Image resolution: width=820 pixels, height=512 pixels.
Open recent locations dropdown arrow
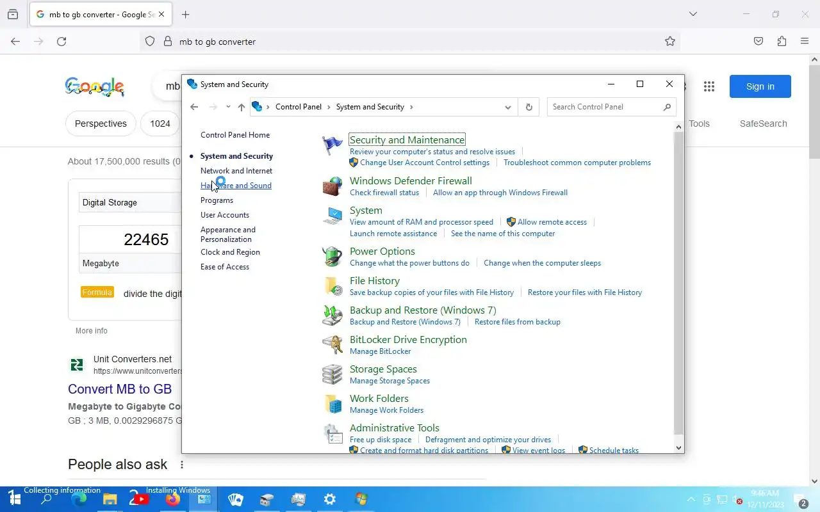click(228, 107)
